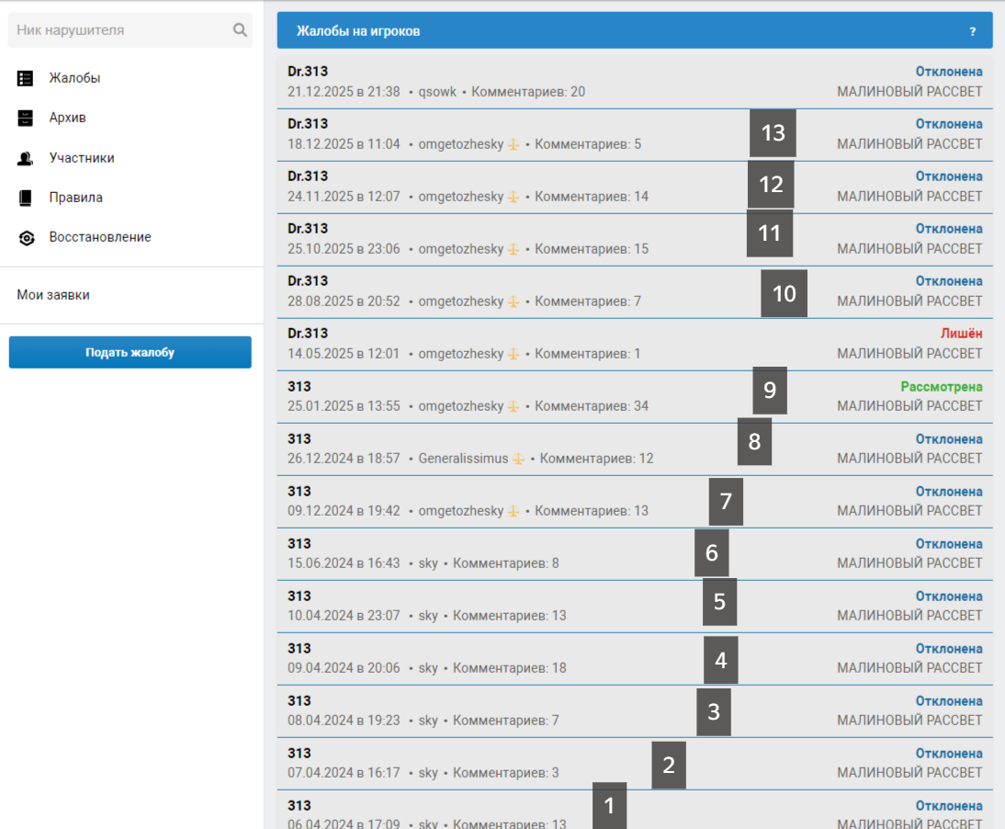The height and width of the screenshot is (829, 1005).
Task: Click the Правила book icon
Action: coord(26,198)
